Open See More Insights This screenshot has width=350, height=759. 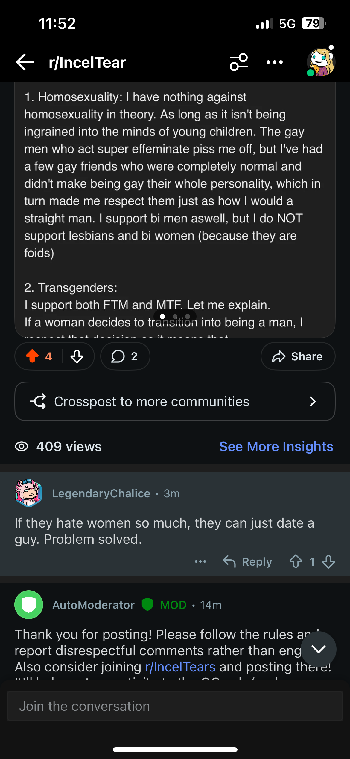click(276, 446)
